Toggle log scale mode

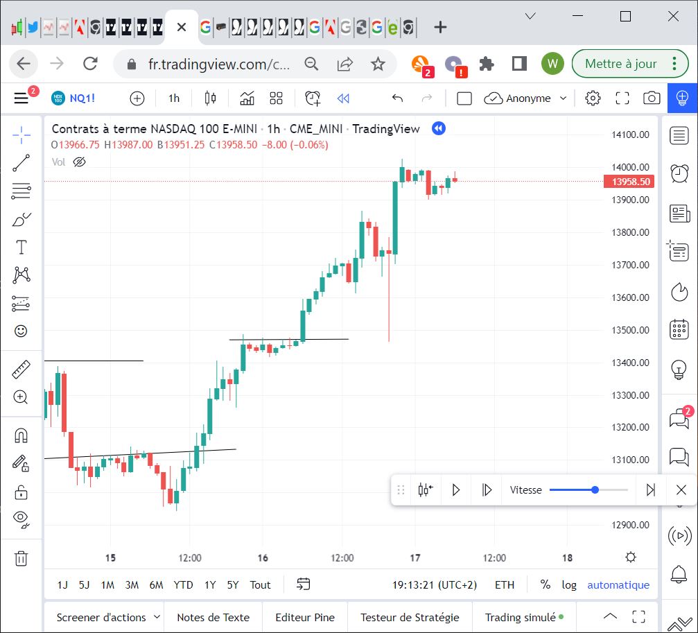(x=569, y=585)
